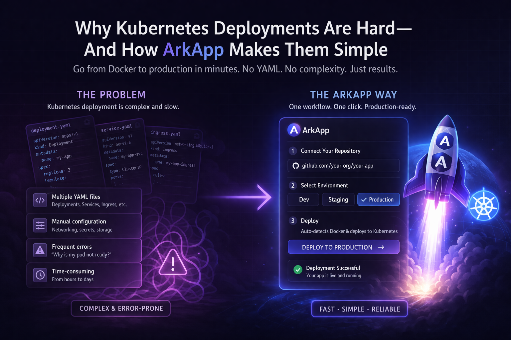Viewport: 511px width, 340px height.
Task: Click the warning triangle icon beside Frequent errors
Action: (40, 250)
